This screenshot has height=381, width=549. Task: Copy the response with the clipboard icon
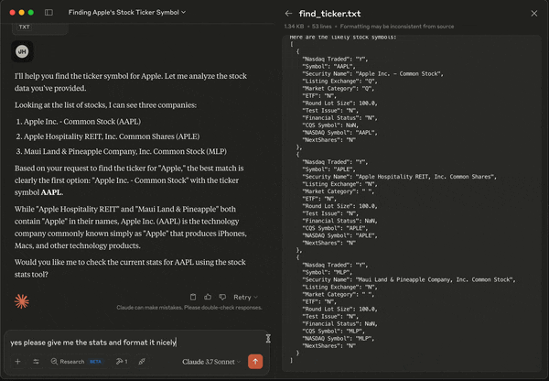[x=193, y=297]
